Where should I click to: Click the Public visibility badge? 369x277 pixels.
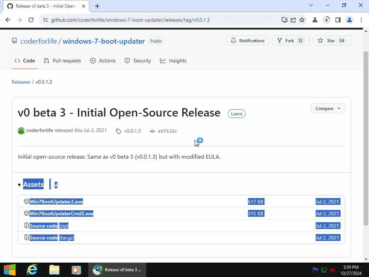point(156,41)
